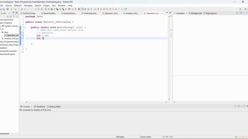Click the Debug bug icon in toolbar
248x139 pixels.
coord(46,9)
